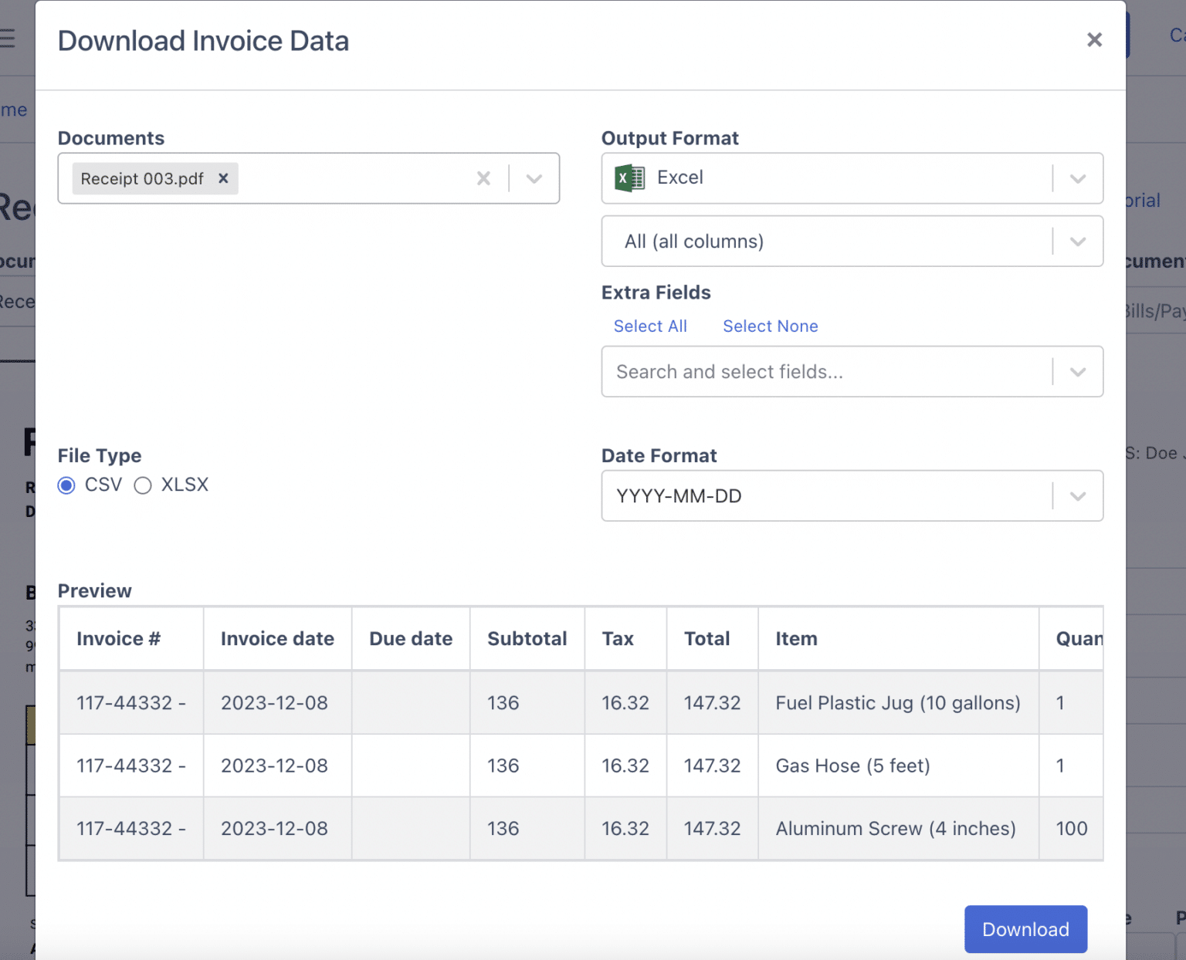This screenshot has height=960, width=1186.
Task: Switch file type to XLSX
Action: tap(143, 485)
